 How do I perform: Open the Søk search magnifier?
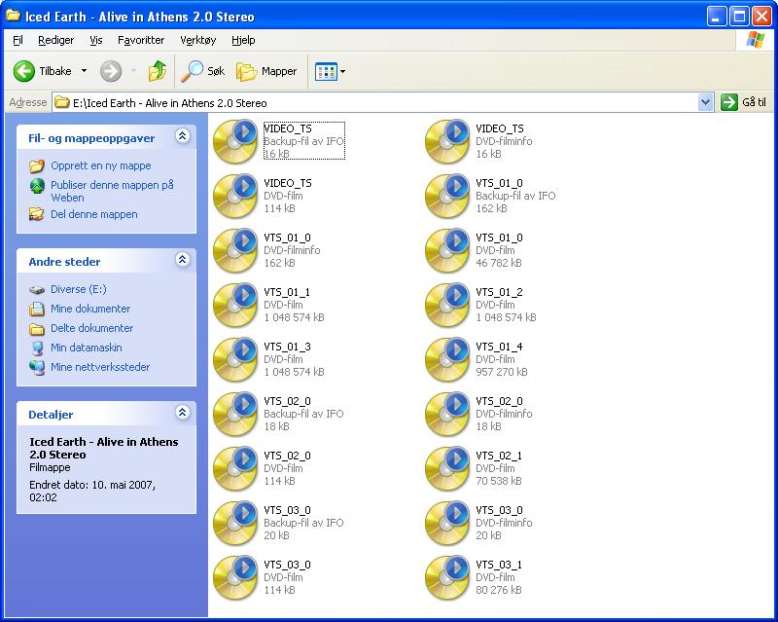click(192, 71)
